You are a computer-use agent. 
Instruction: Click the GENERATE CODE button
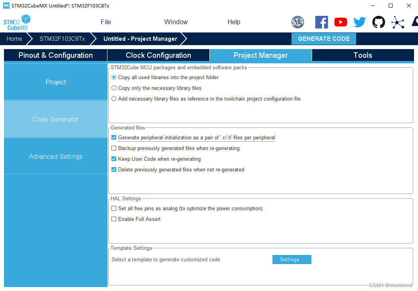[324, 39]
